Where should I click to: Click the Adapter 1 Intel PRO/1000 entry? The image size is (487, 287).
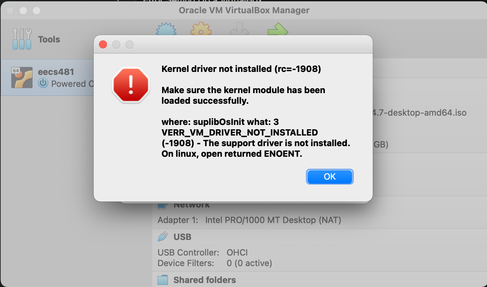tap(249, 220)
